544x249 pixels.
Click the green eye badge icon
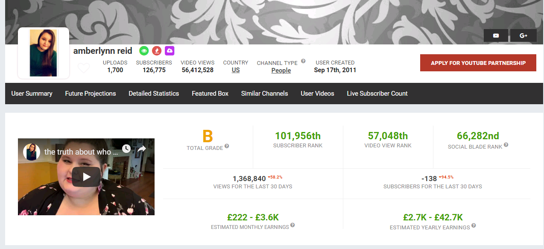tap(144, 51)
